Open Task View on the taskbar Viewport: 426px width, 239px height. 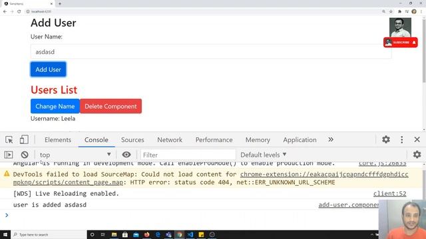coord(103,234)
